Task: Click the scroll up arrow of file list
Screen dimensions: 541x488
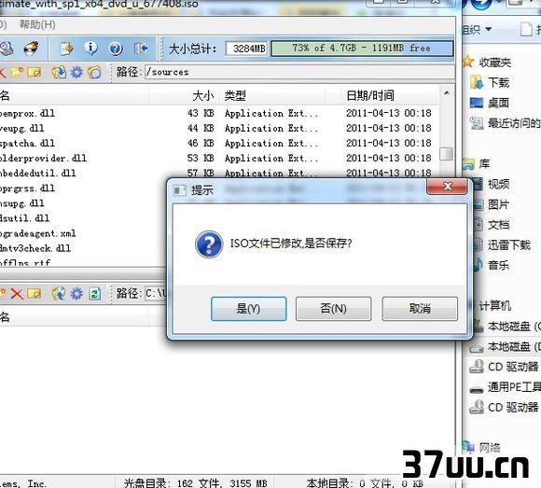Action: pyautogui.click(x=447, y=93)
